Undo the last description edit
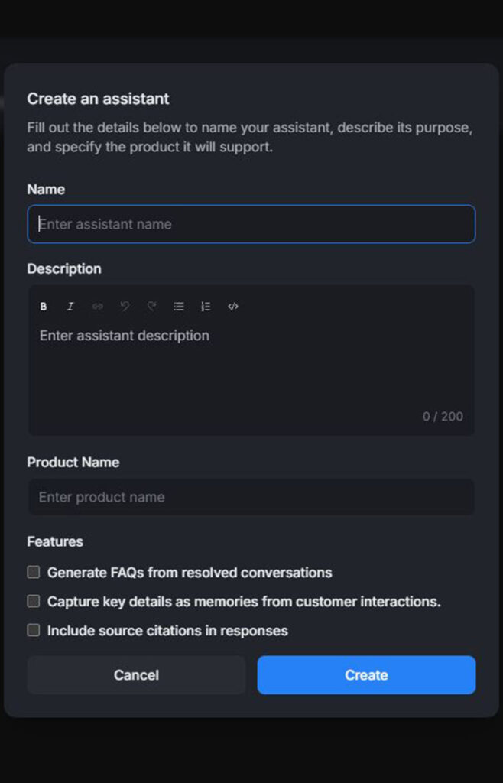This screenshot has width=503, height=783. (125, 307)
